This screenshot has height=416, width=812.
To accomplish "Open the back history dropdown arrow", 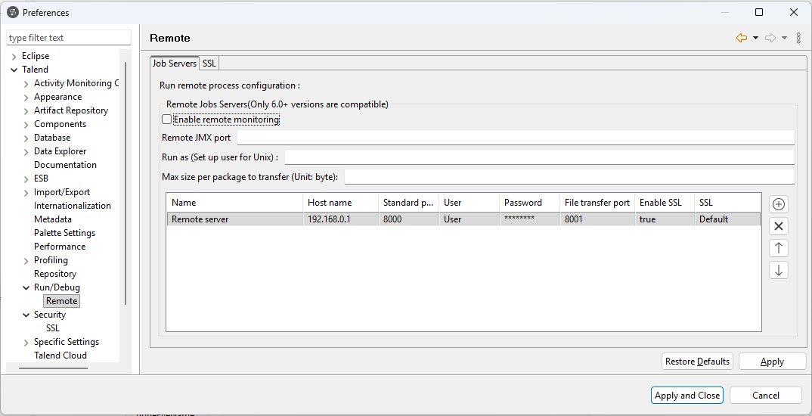I will (x=755, y=38).
